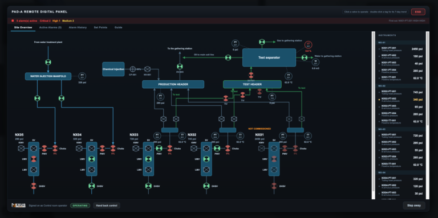The image size is (438, 218).
Task: Open the Set Points tab
Action: [100, 27]
